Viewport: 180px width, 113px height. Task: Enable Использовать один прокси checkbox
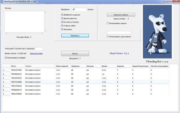pos(108,37)
